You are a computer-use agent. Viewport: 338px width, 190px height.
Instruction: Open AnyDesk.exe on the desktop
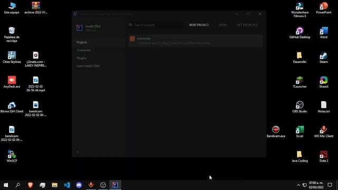[12, 82]
